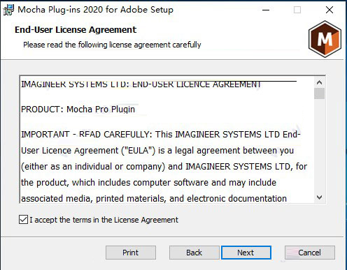Click the license scrollbar down arrow
This screenshot has height=270, width=347.
pyautogui.click(x=319, y=197)
